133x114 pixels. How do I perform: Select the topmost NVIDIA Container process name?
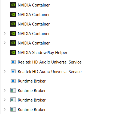[34, 5]
